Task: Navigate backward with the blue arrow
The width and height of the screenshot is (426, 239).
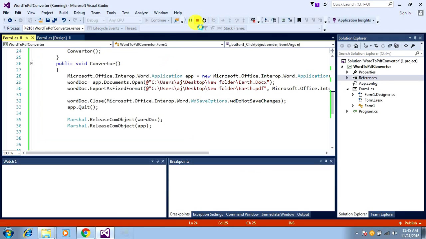Action: click(x=10, y=20)
